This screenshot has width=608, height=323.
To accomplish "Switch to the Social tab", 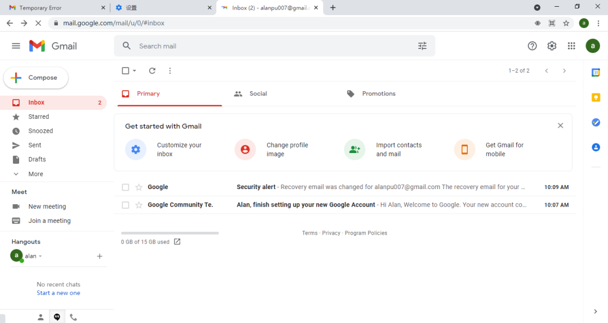I will coord(258,94).
